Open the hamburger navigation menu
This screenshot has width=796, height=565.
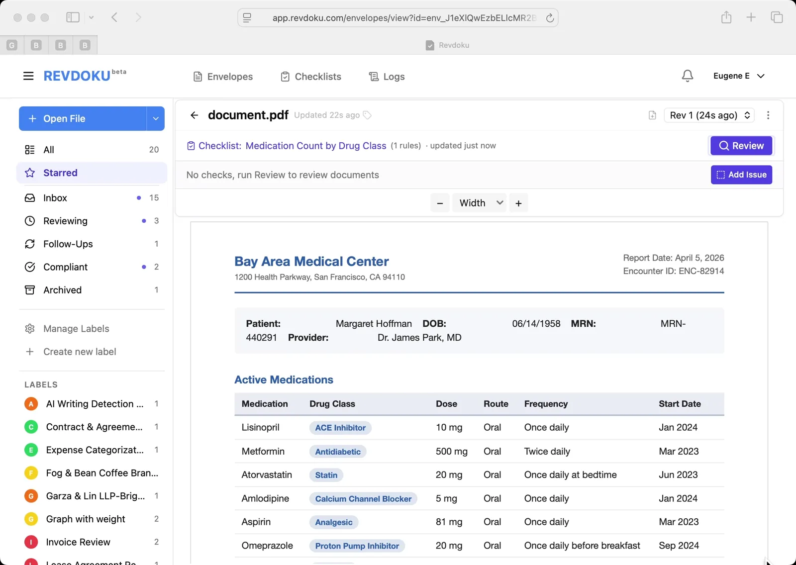coord(28,76)
